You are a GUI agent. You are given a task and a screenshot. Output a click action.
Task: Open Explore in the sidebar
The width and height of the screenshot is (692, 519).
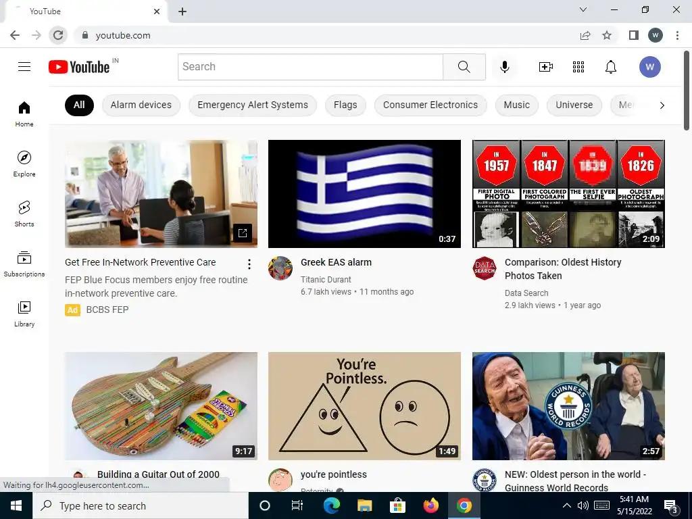[24, 164]
